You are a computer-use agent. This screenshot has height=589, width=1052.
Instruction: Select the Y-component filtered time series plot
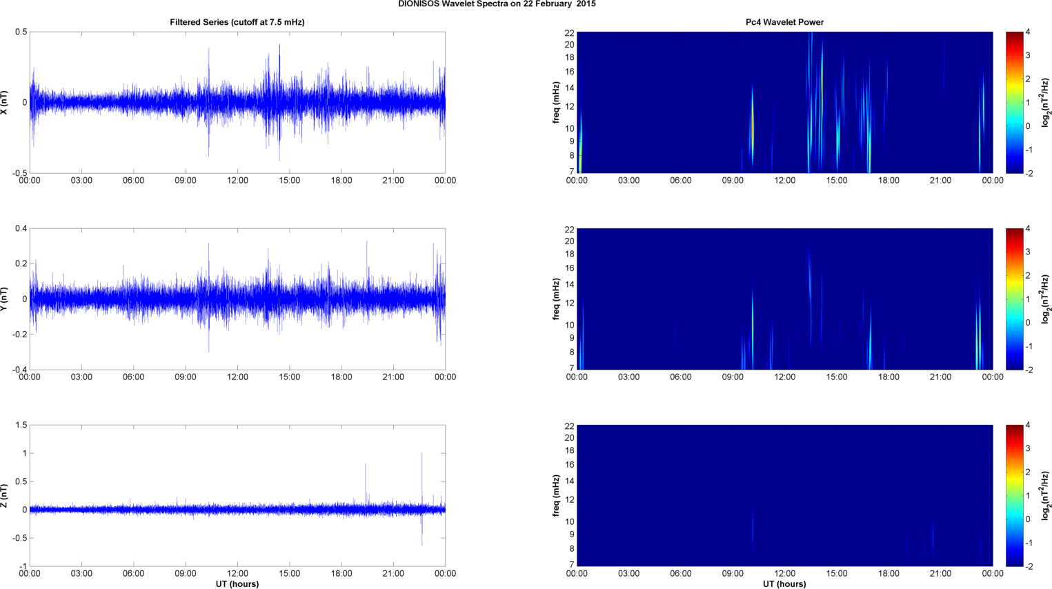point(237,299)
